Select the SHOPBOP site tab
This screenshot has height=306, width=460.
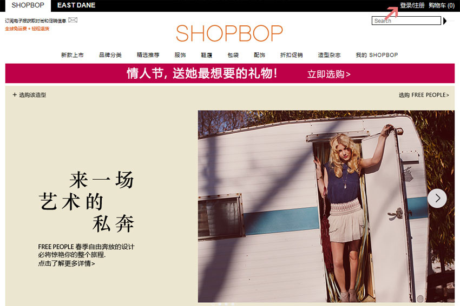28,5
